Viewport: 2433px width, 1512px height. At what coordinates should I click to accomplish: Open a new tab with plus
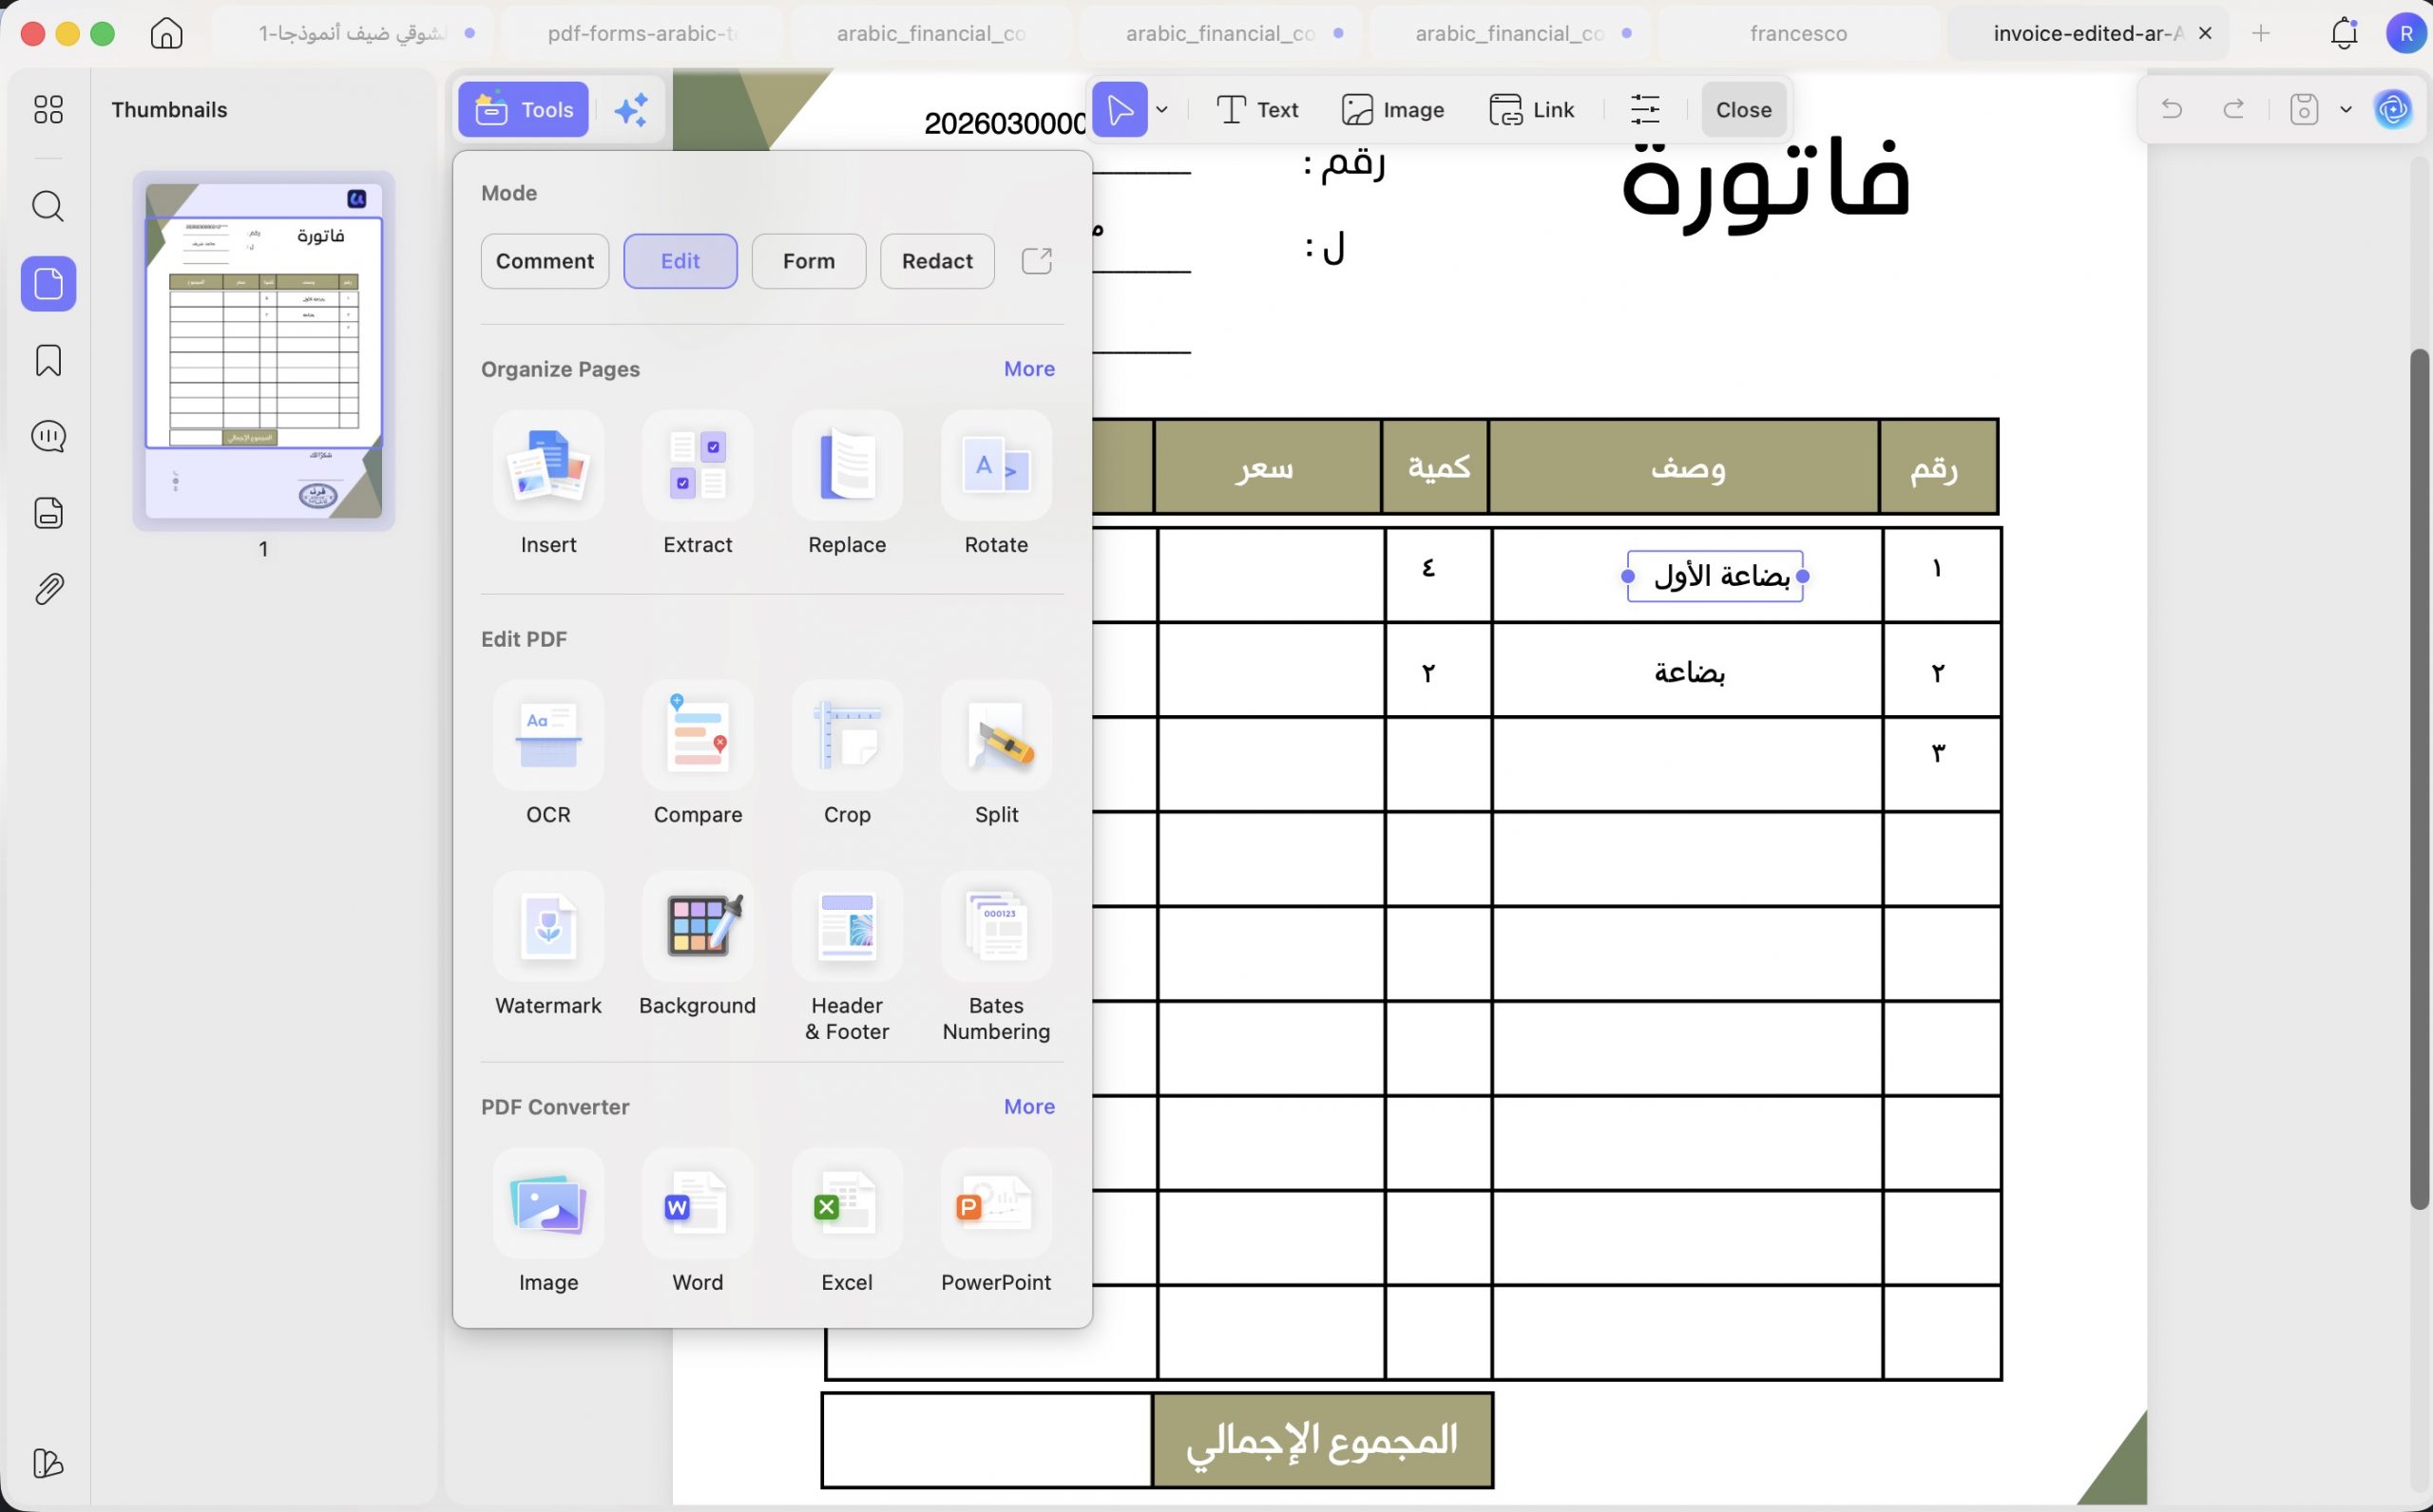(x=2261, y=33)
